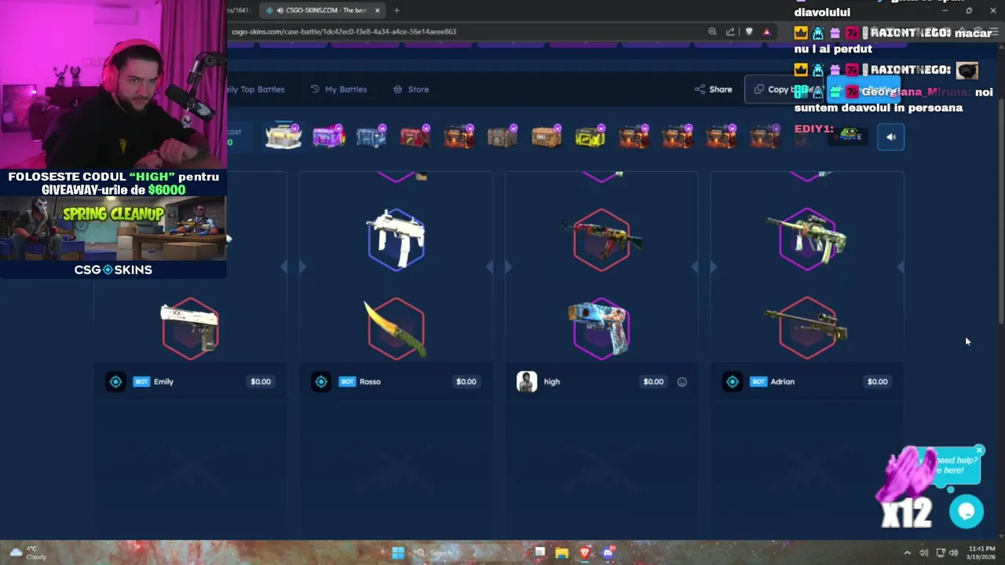The image size is (1005, 565).
Task: Click Rosso's white MP9 skin
Action: click(396, 239)
